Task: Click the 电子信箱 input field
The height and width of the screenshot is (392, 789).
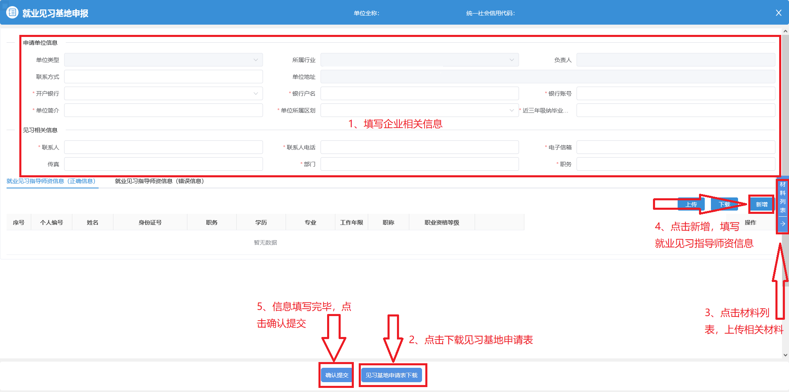Action: click(675, 147)
